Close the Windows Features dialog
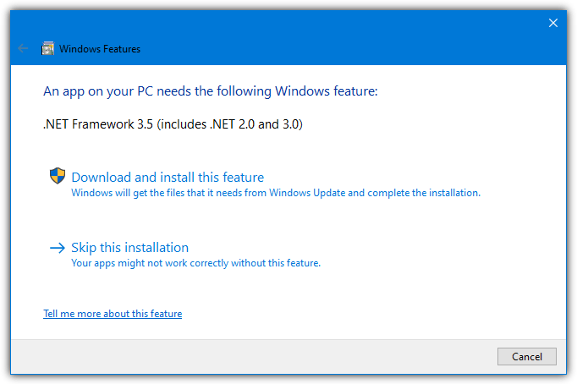The image size is (577, 384). 552,23
